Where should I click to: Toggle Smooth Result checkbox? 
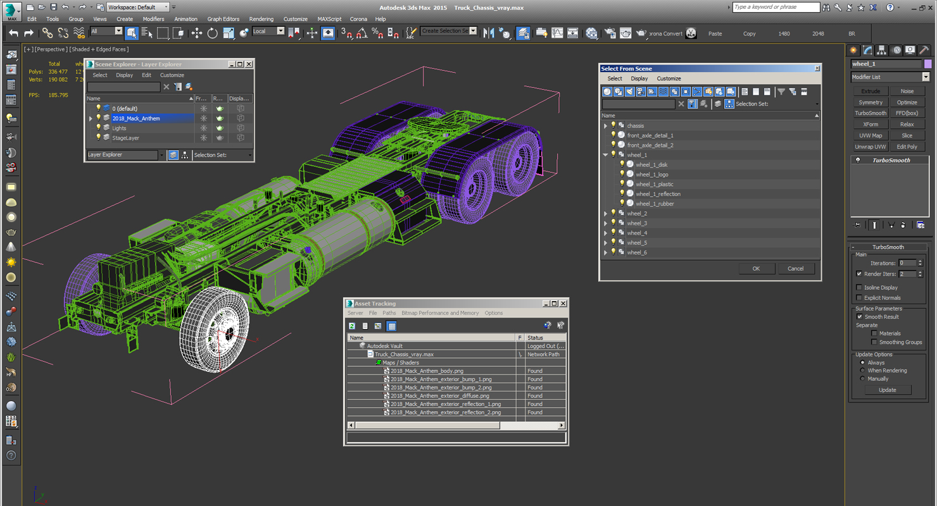(x=859, y=317)
